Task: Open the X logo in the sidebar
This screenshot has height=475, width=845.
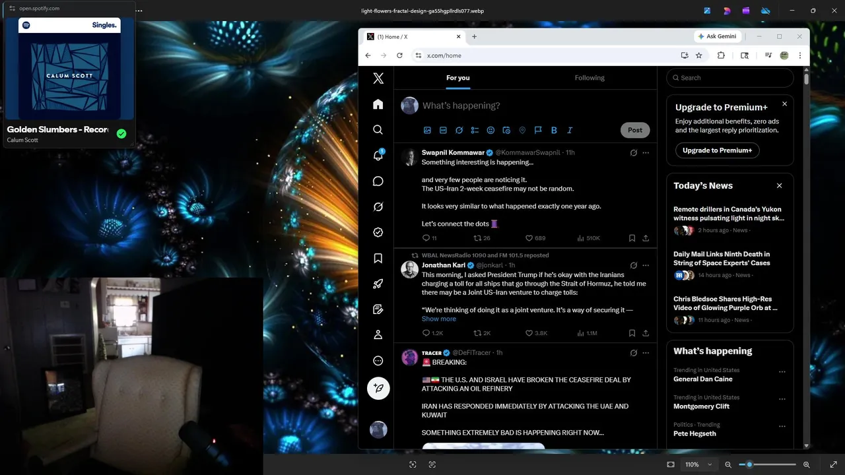Action: (378, 79)
